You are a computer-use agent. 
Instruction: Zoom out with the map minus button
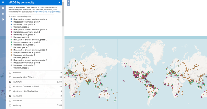(68, 4)
